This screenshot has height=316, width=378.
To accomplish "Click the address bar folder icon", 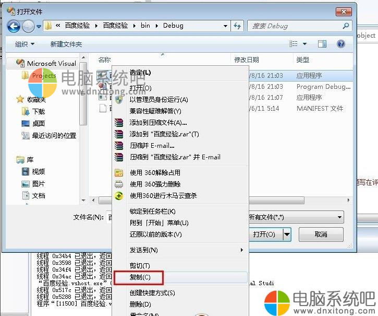I will [48, 26].
